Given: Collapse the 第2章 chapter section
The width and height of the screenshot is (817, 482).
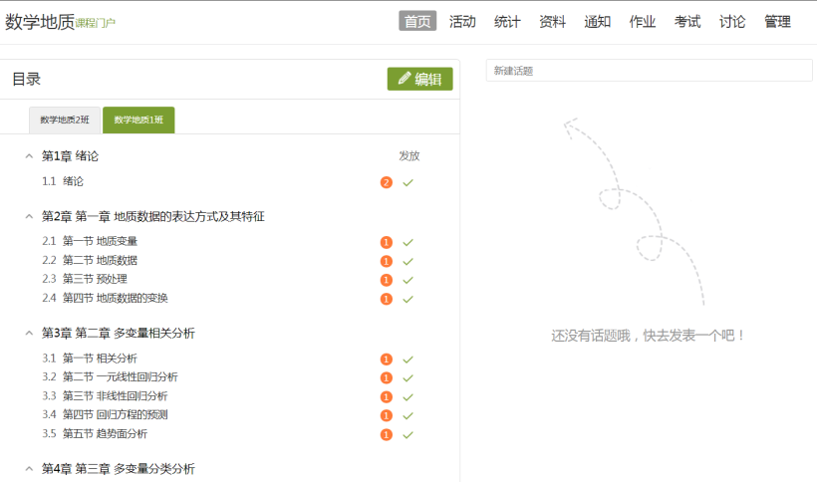Looking at the screenshot, I should coord(29,216).
